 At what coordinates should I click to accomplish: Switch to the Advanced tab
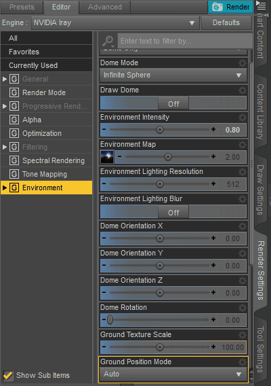[105, 7]
